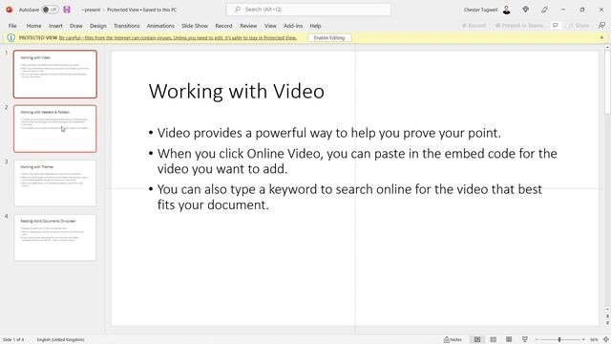Select the Transitions ribbon tab

pos(127,26)
